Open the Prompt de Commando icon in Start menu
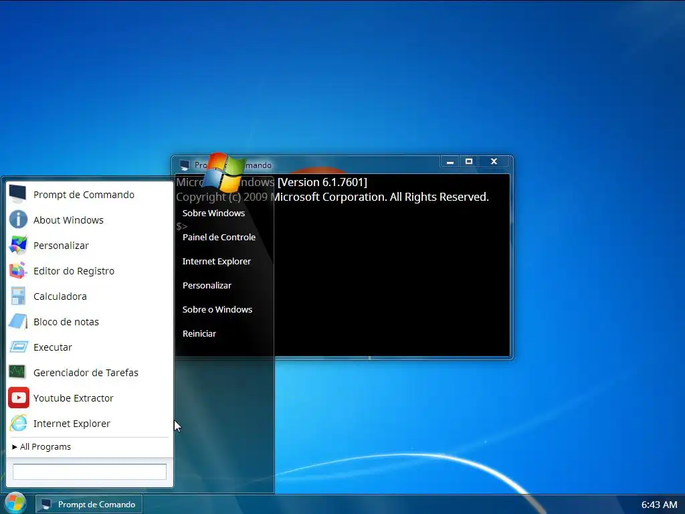Image resolution: width=685 pixels, height=514 pixels. click(18, 194)
